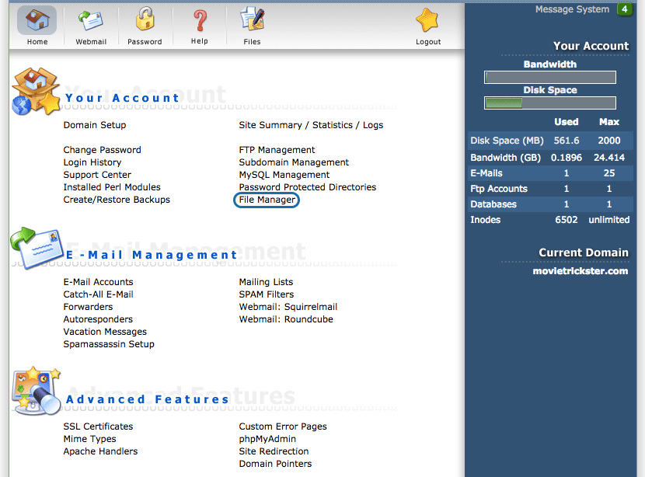
Task: Launch Webmail: Squirrelmail
Action: (x=288, y=307)
